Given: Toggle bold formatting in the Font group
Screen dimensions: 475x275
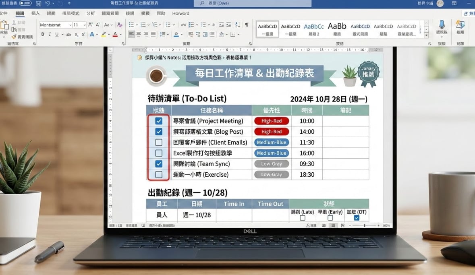Looking at the screenshot, I should [43, 34].
